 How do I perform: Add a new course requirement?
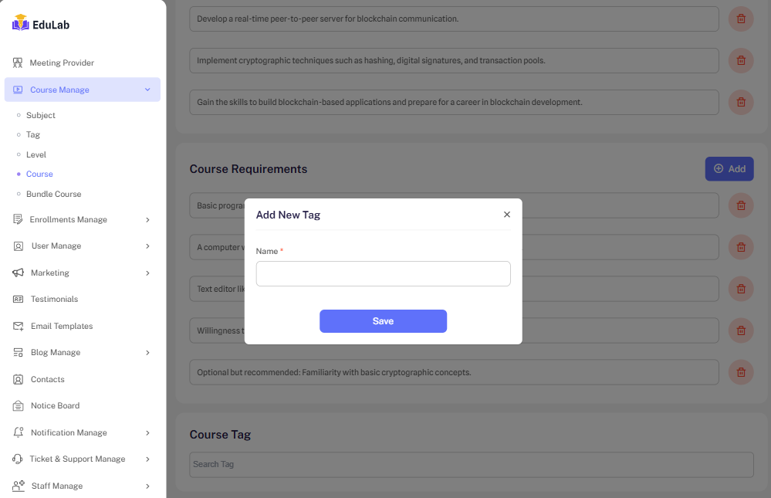point(729,169)
